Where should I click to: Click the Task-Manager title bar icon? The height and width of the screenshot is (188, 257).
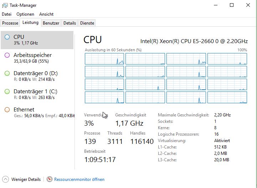[5, 5]
